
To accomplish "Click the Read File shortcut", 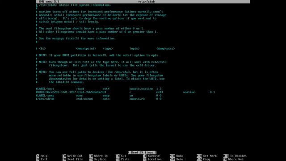I will click(x=72, y=159).
